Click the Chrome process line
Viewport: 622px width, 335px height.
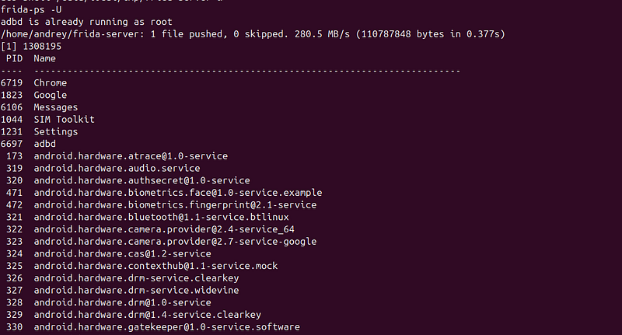(33, 83)
